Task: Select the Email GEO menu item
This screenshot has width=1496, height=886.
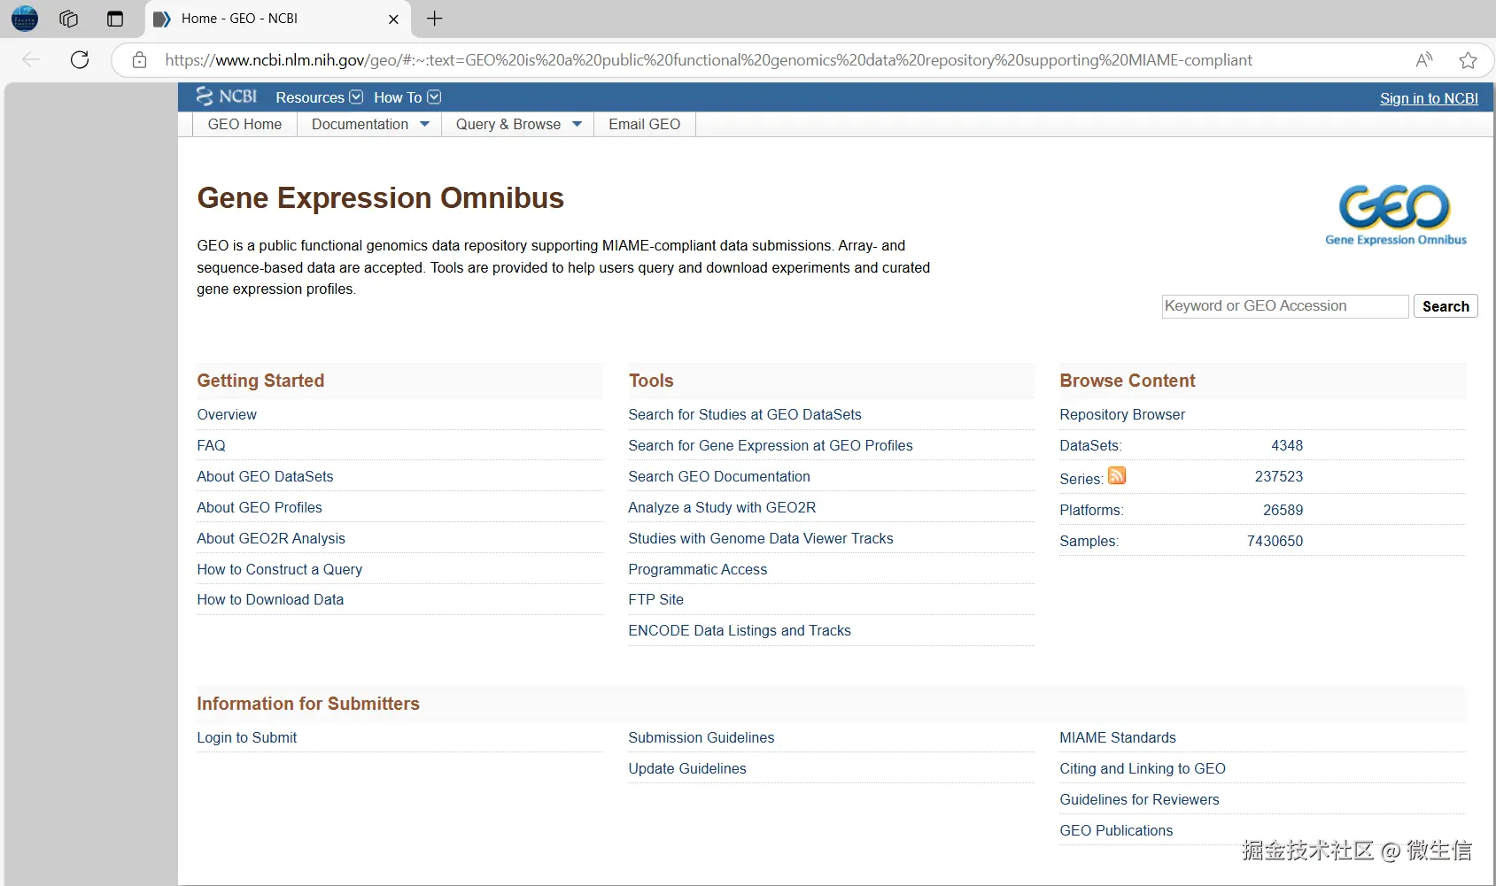Action: tap(645, 125)
